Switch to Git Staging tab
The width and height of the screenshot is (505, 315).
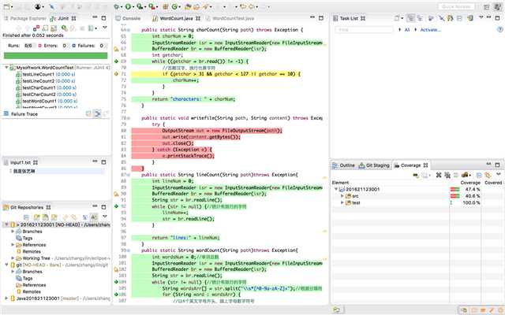tap(374, 165)
